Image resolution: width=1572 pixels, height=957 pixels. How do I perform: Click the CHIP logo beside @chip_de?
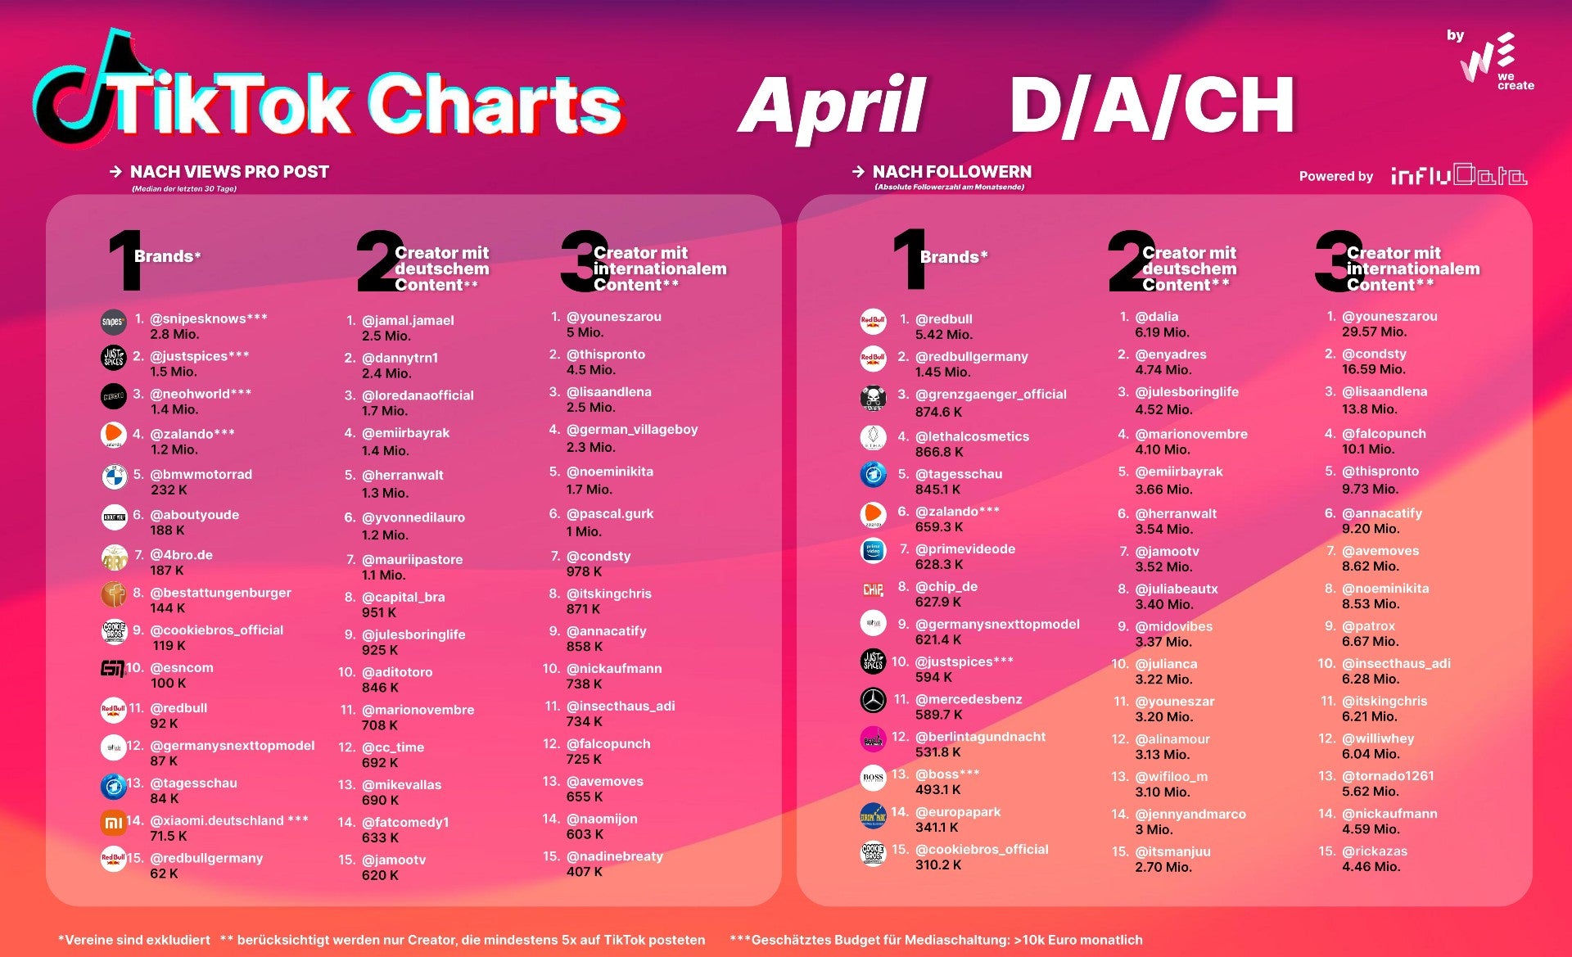874,589
